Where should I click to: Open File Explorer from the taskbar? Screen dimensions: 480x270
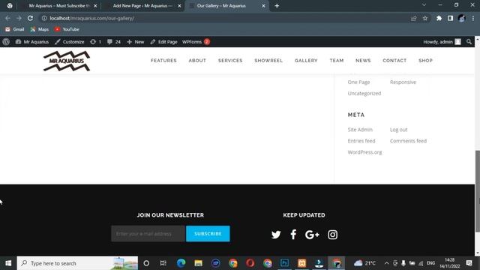(x=198, y=263)
